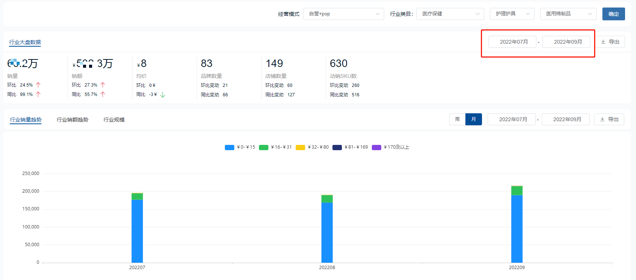Open the 经营模式 dropdown showing 自营+pop

click(x=343, y=14)
